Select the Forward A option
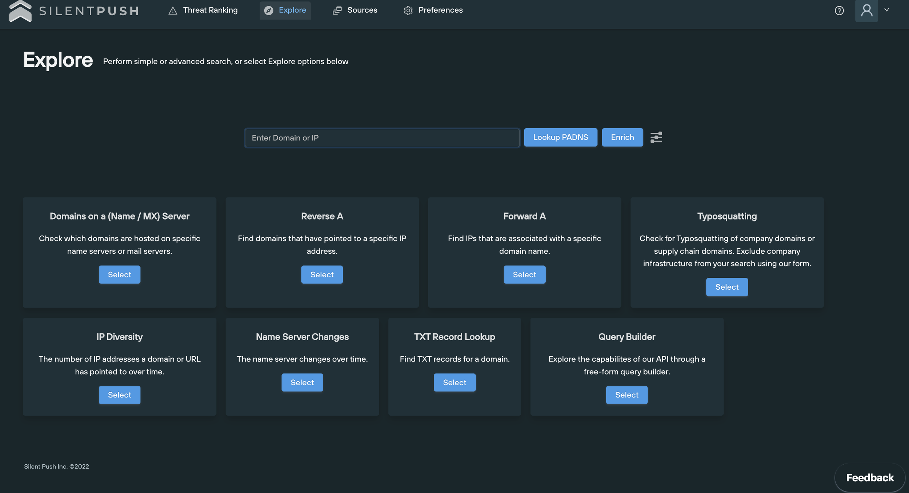Screen dimensions: 909x493 pyautogui.click(x=525, y=274)
